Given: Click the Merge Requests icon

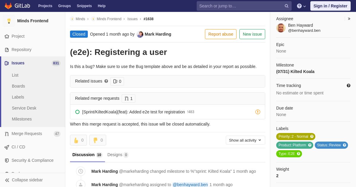Looking at the screenshot, I should (7, 134).
